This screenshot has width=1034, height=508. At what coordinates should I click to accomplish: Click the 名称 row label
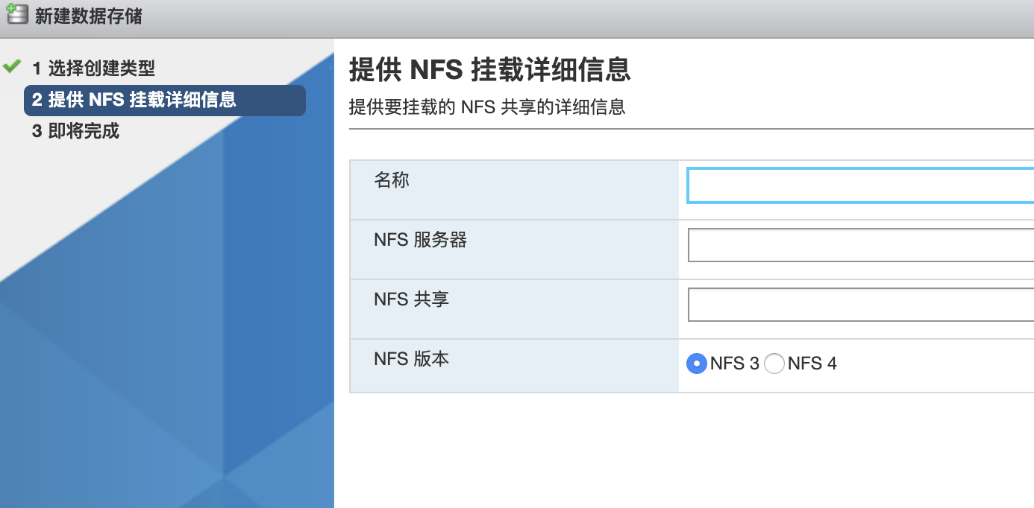pyautogui.click(x=391, y=180)
